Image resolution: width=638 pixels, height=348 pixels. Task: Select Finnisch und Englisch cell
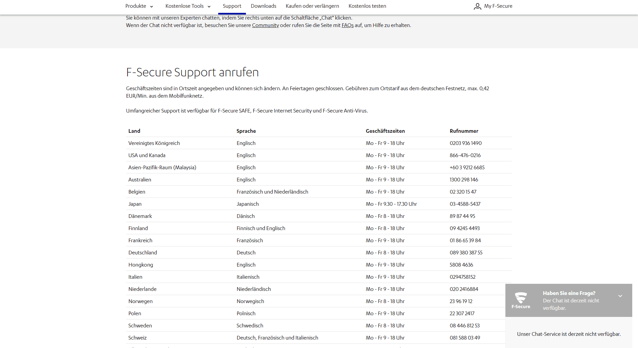coord(261,228)
